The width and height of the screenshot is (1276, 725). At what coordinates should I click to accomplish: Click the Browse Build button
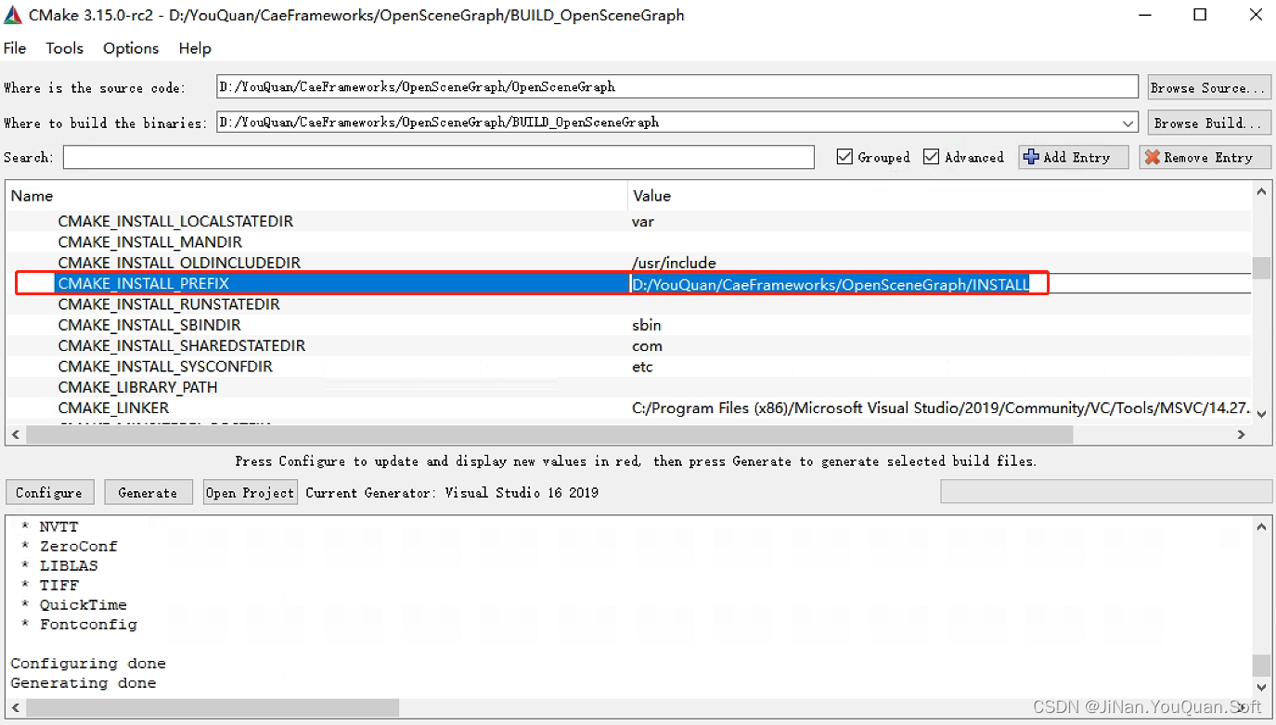(x=1208, y=123)
